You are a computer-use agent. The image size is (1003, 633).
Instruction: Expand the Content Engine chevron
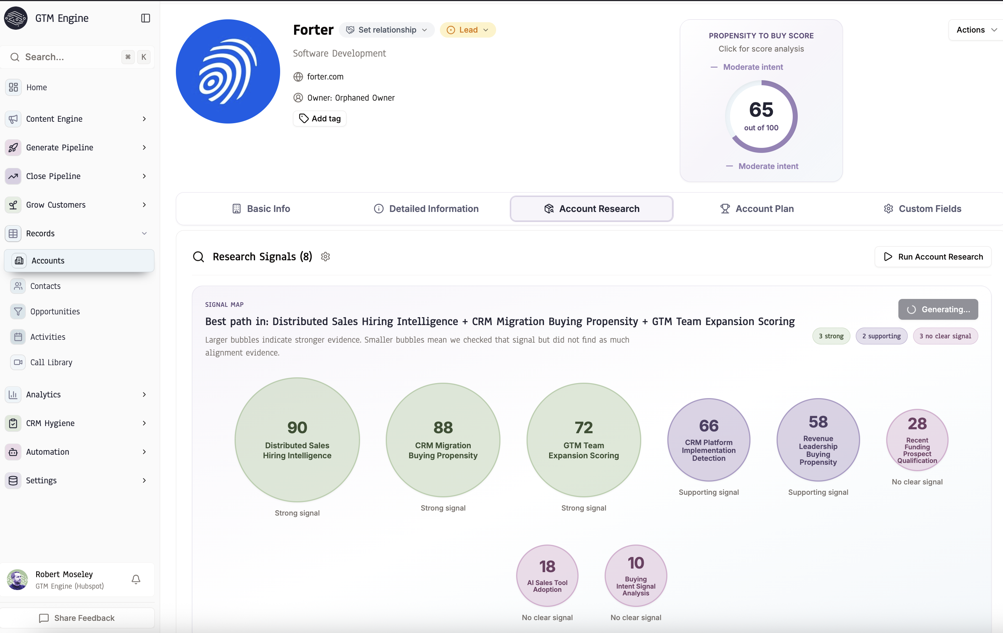(x=144, y=119)
